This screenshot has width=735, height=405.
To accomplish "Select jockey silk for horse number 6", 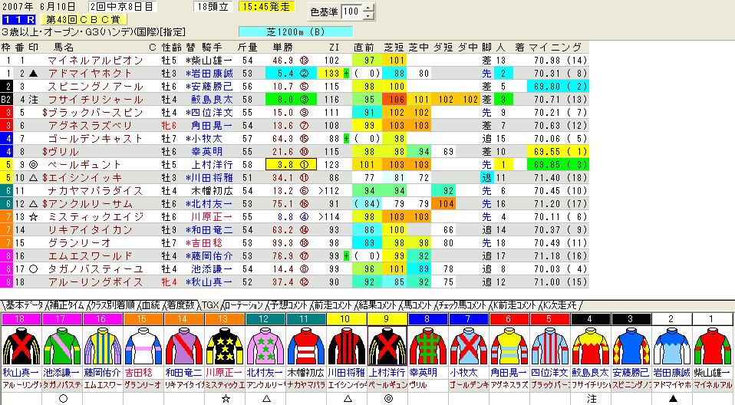I will [510, 347].
